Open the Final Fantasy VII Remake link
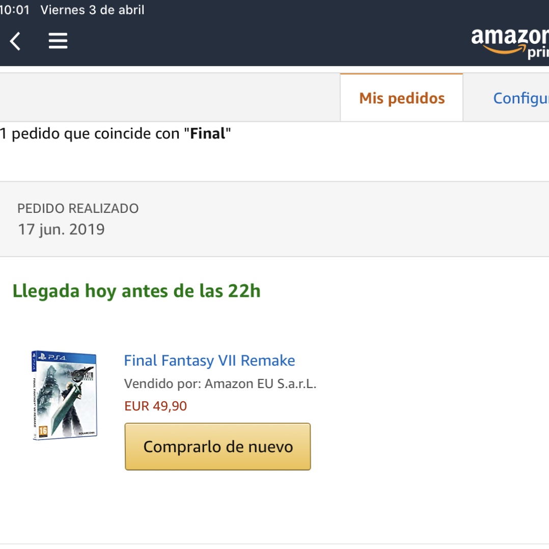549x549 pixels. point(209,360)
